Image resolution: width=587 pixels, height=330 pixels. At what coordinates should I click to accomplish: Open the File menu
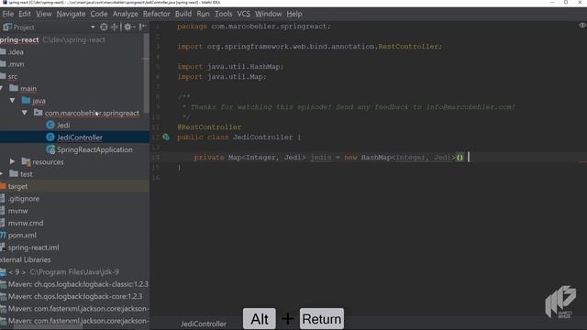tap(8, 14)
